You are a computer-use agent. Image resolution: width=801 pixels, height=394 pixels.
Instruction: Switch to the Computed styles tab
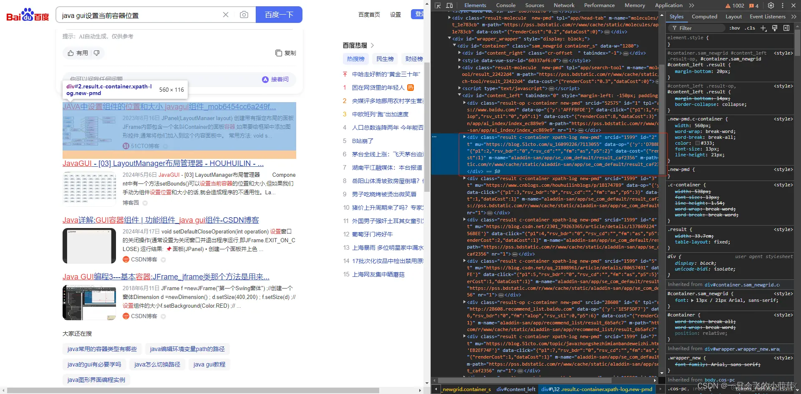704,17
